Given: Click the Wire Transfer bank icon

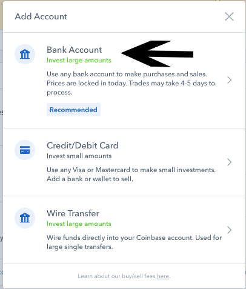Looking at the screenshot, I should click(25, 218).
